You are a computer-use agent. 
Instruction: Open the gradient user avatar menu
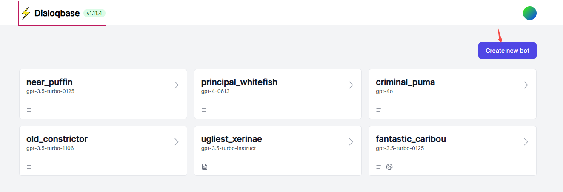pos(530,13)
